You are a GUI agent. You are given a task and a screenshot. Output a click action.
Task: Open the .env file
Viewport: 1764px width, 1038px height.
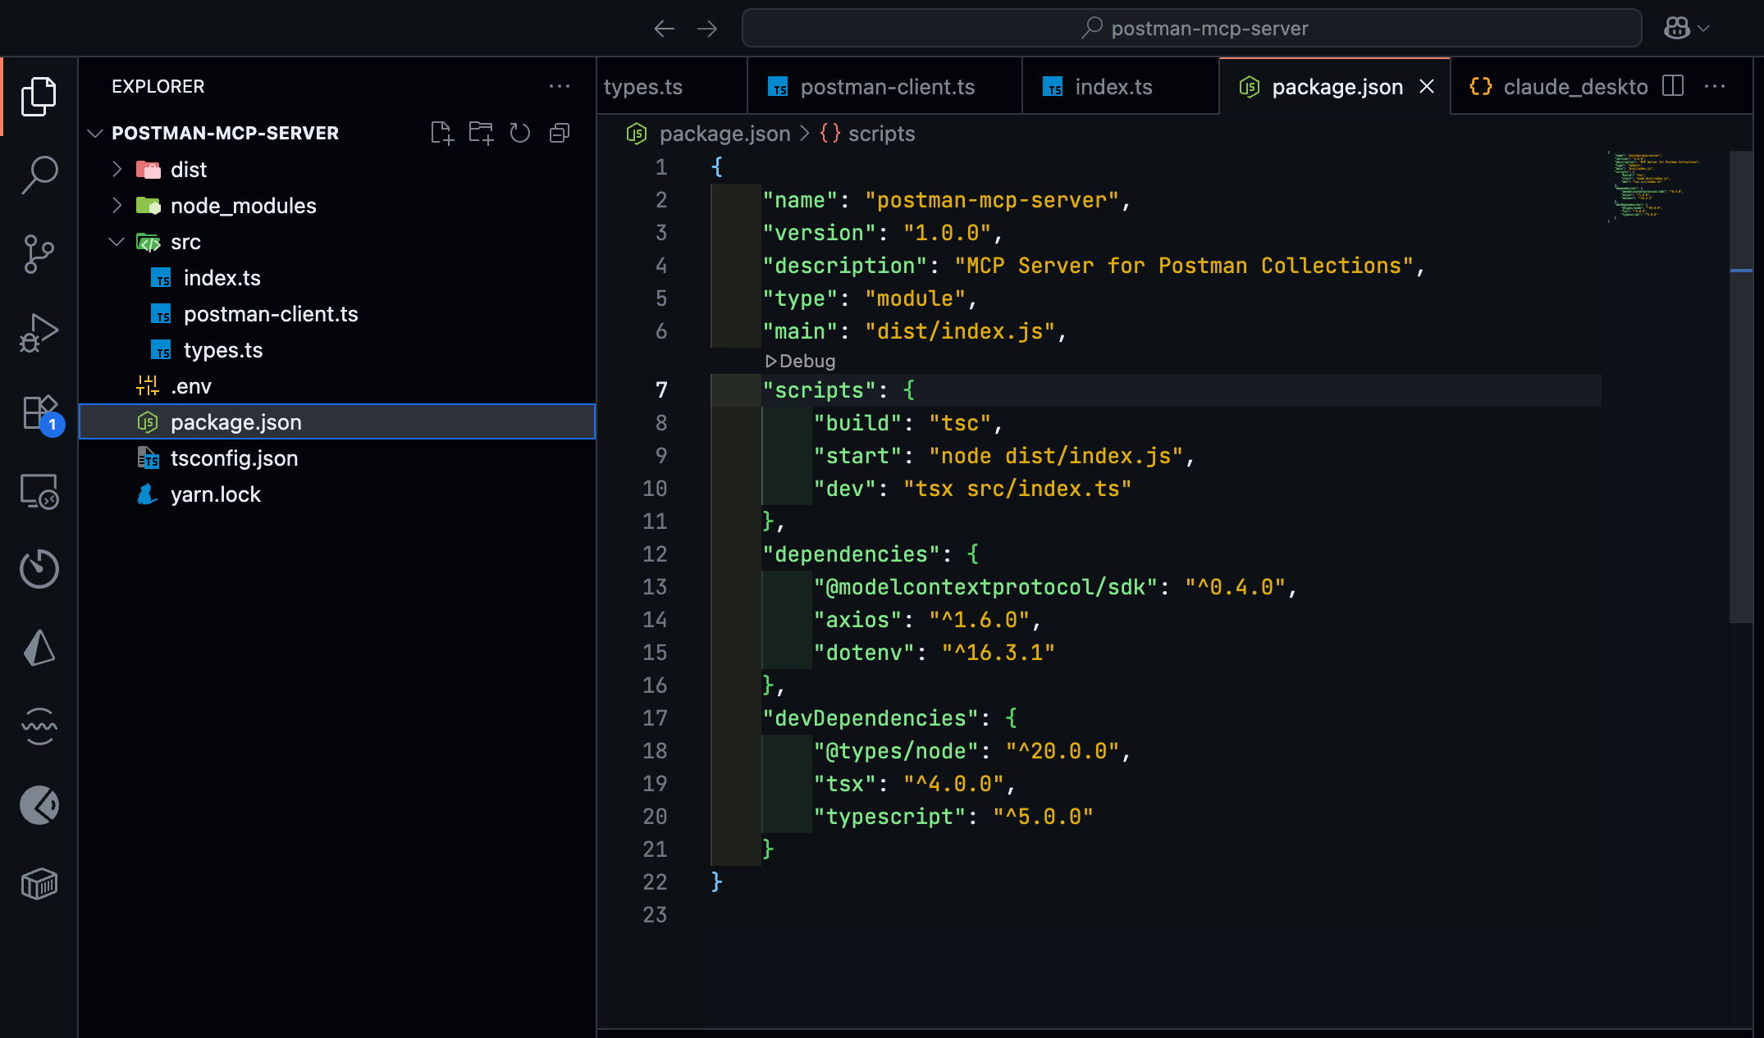[337, 386]
